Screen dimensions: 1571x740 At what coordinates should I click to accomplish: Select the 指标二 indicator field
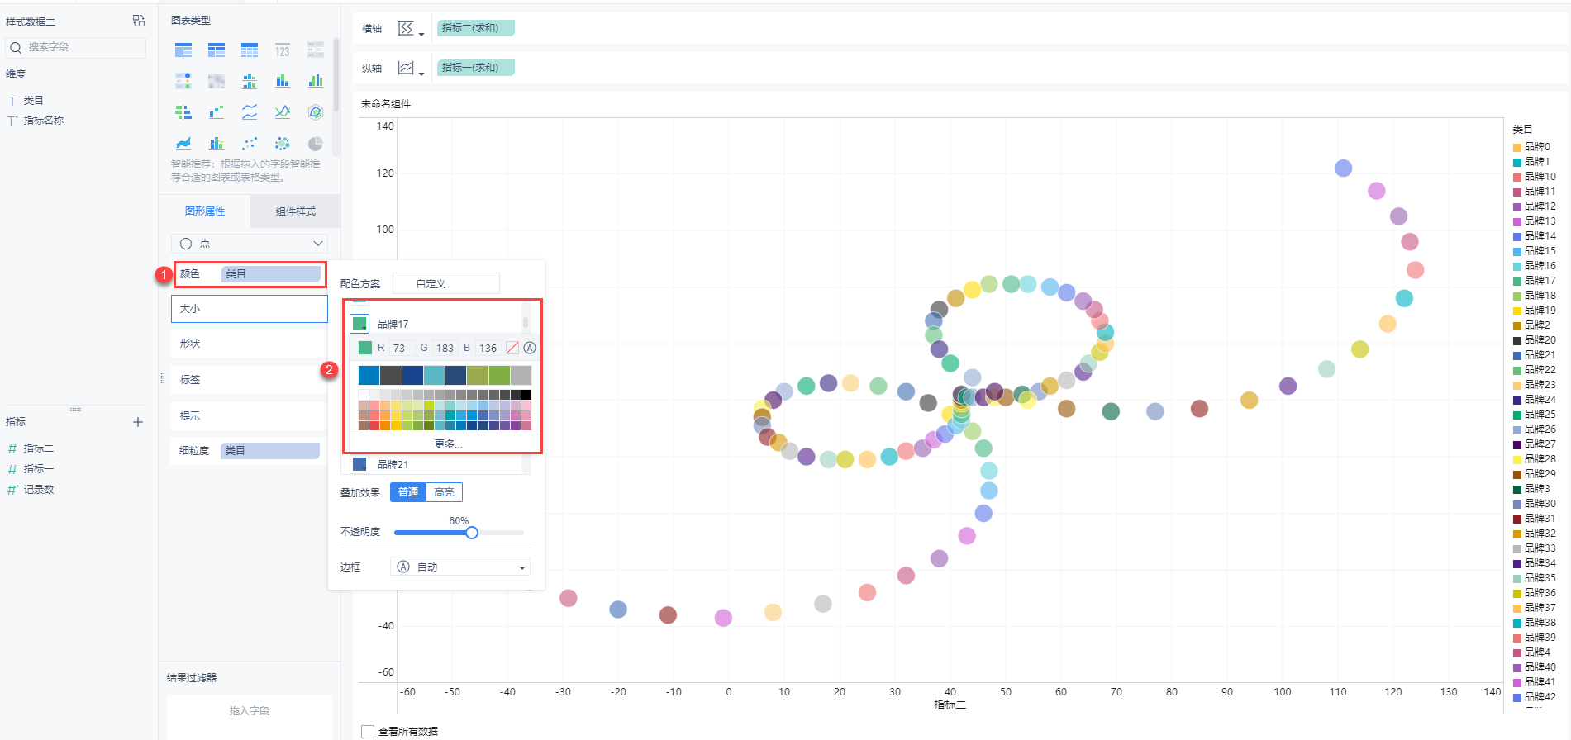coord(38,448)
